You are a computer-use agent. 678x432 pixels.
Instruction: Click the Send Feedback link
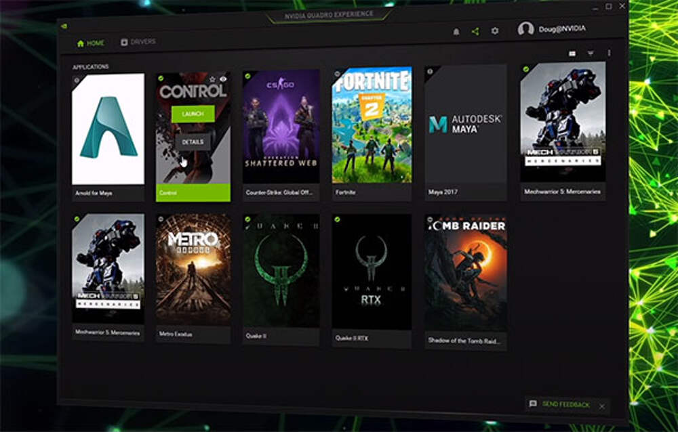click(566, 405)
